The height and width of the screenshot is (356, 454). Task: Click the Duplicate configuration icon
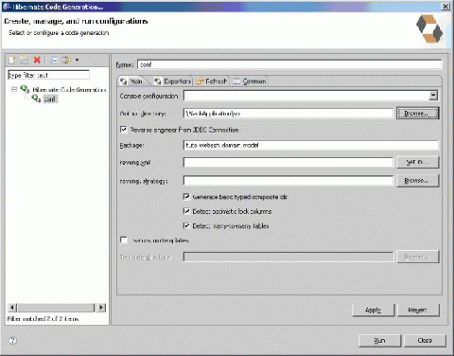(x=25, y=60)
